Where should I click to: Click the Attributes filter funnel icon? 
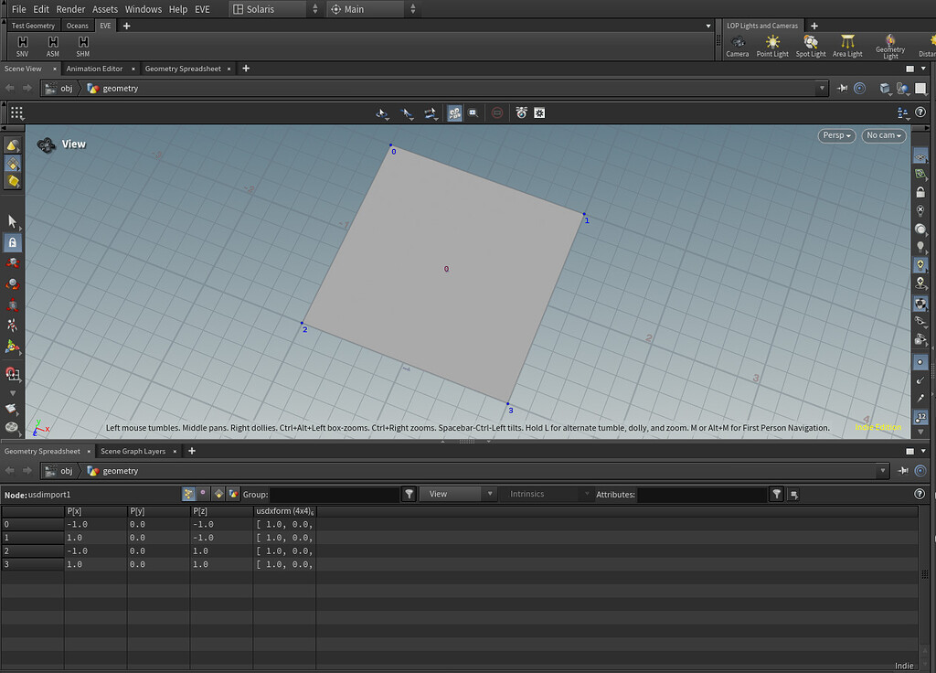(776, 494)
